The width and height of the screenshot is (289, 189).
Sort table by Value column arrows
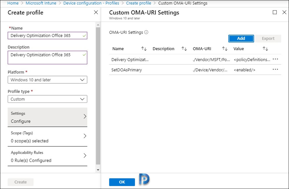265,49
